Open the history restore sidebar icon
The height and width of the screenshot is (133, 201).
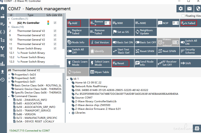pyautogui.click(x=3, y=80)
